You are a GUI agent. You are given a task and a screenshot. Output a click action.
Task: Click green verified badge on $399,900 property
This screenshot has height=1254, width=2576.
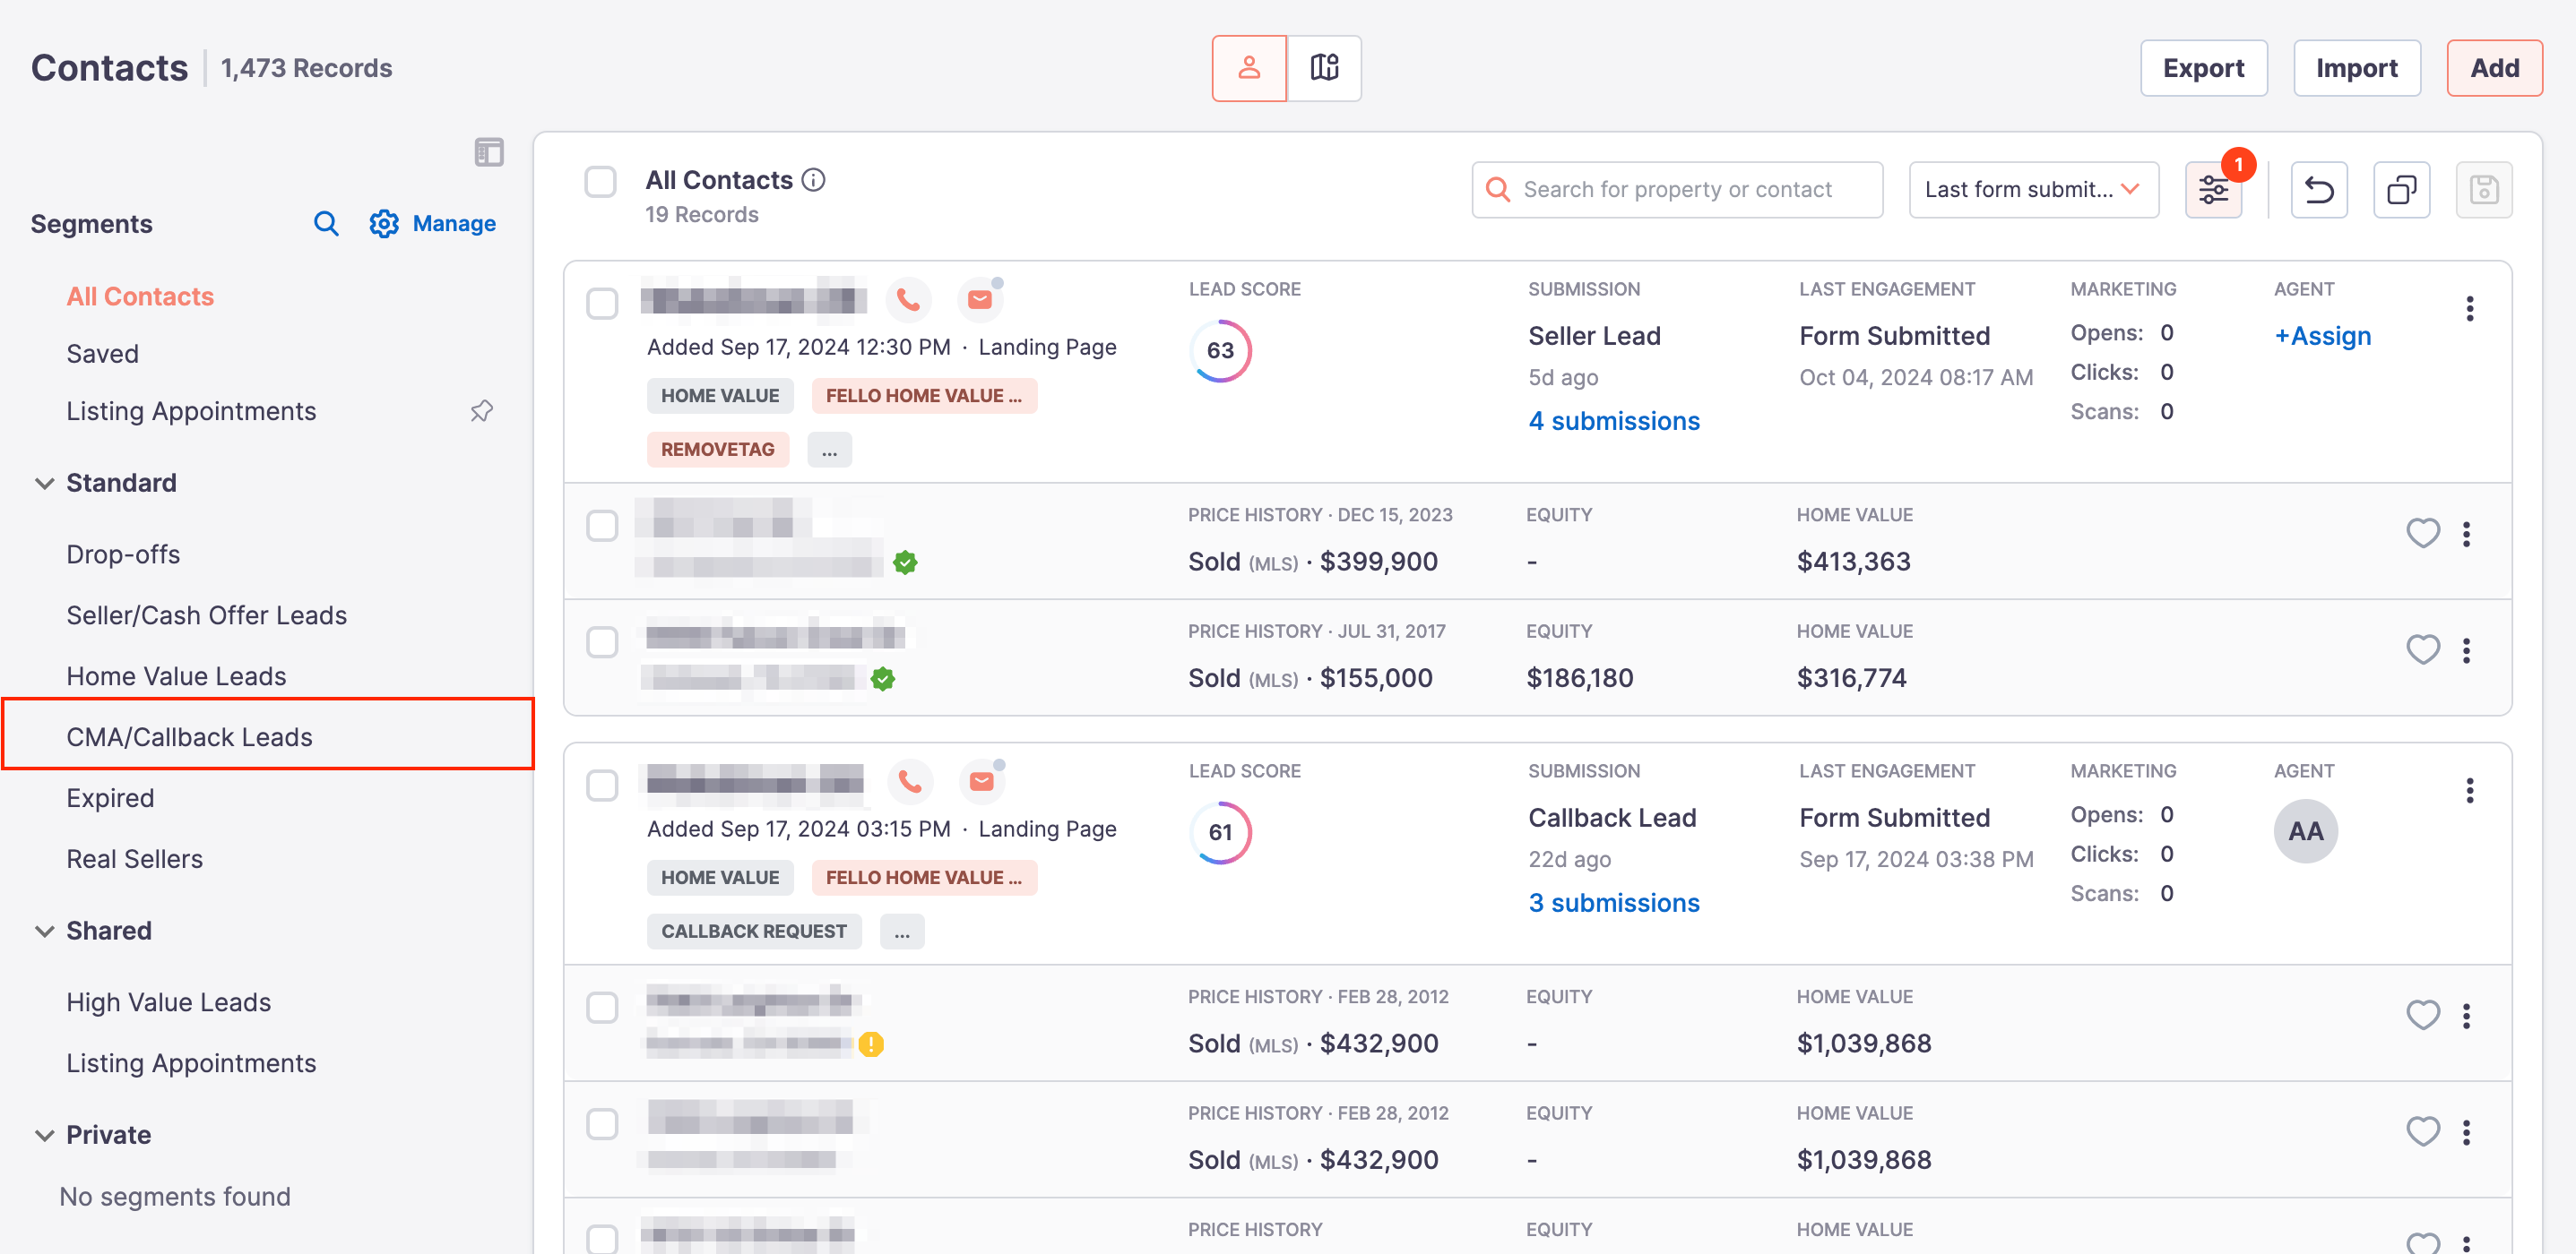click(x=905, y=563)
